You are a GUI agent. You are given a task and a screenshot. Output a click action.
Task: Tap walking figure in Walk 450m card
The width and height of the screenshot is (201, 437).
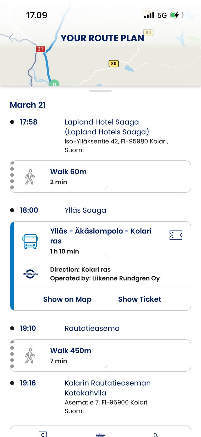(x=30, y=356)
